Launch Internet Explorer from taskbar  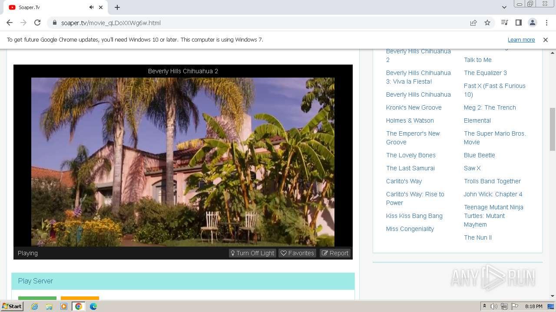(x=34, y=306)
